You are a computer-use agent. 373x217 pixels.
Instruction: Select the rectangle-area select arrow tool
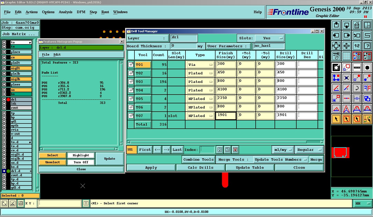pyautogui.click(x=347, y=119)
